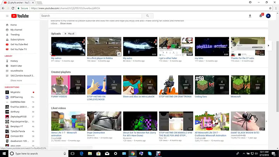Screen dimensions: 279x157
Task: Click the YouTube logo
Action: tap(20, 16)
